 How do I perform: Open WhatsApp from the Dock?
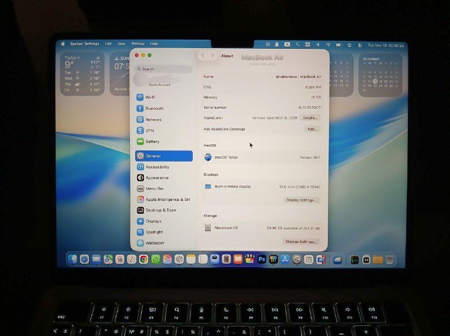pyautogui.click(x=155, y=260)
